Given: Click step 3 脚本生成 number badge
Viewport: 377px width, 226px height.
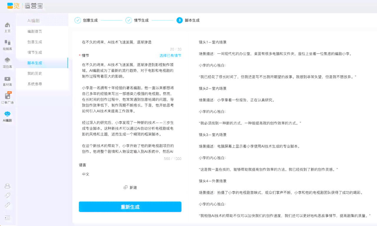Looking at the screenshot, I should point(180,20).
